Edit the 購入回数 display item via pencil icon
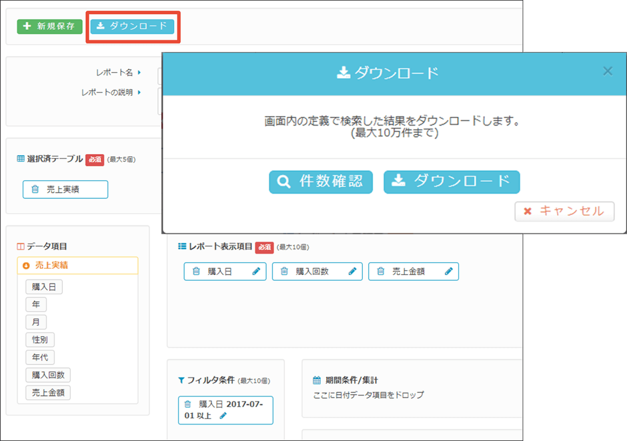627x441 pixels. [x=353, y=272]
